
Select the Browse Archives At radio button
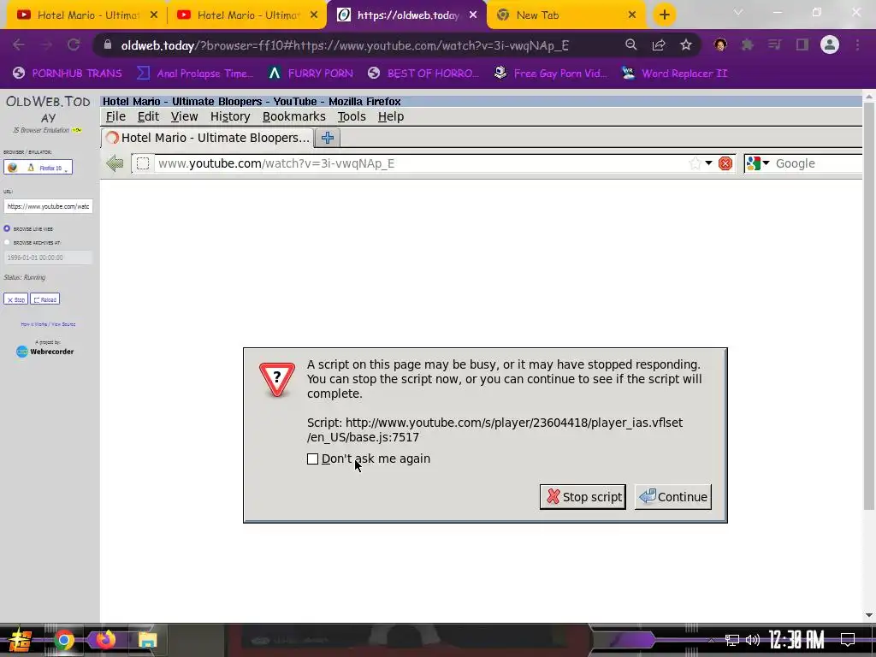coord(7,242)
